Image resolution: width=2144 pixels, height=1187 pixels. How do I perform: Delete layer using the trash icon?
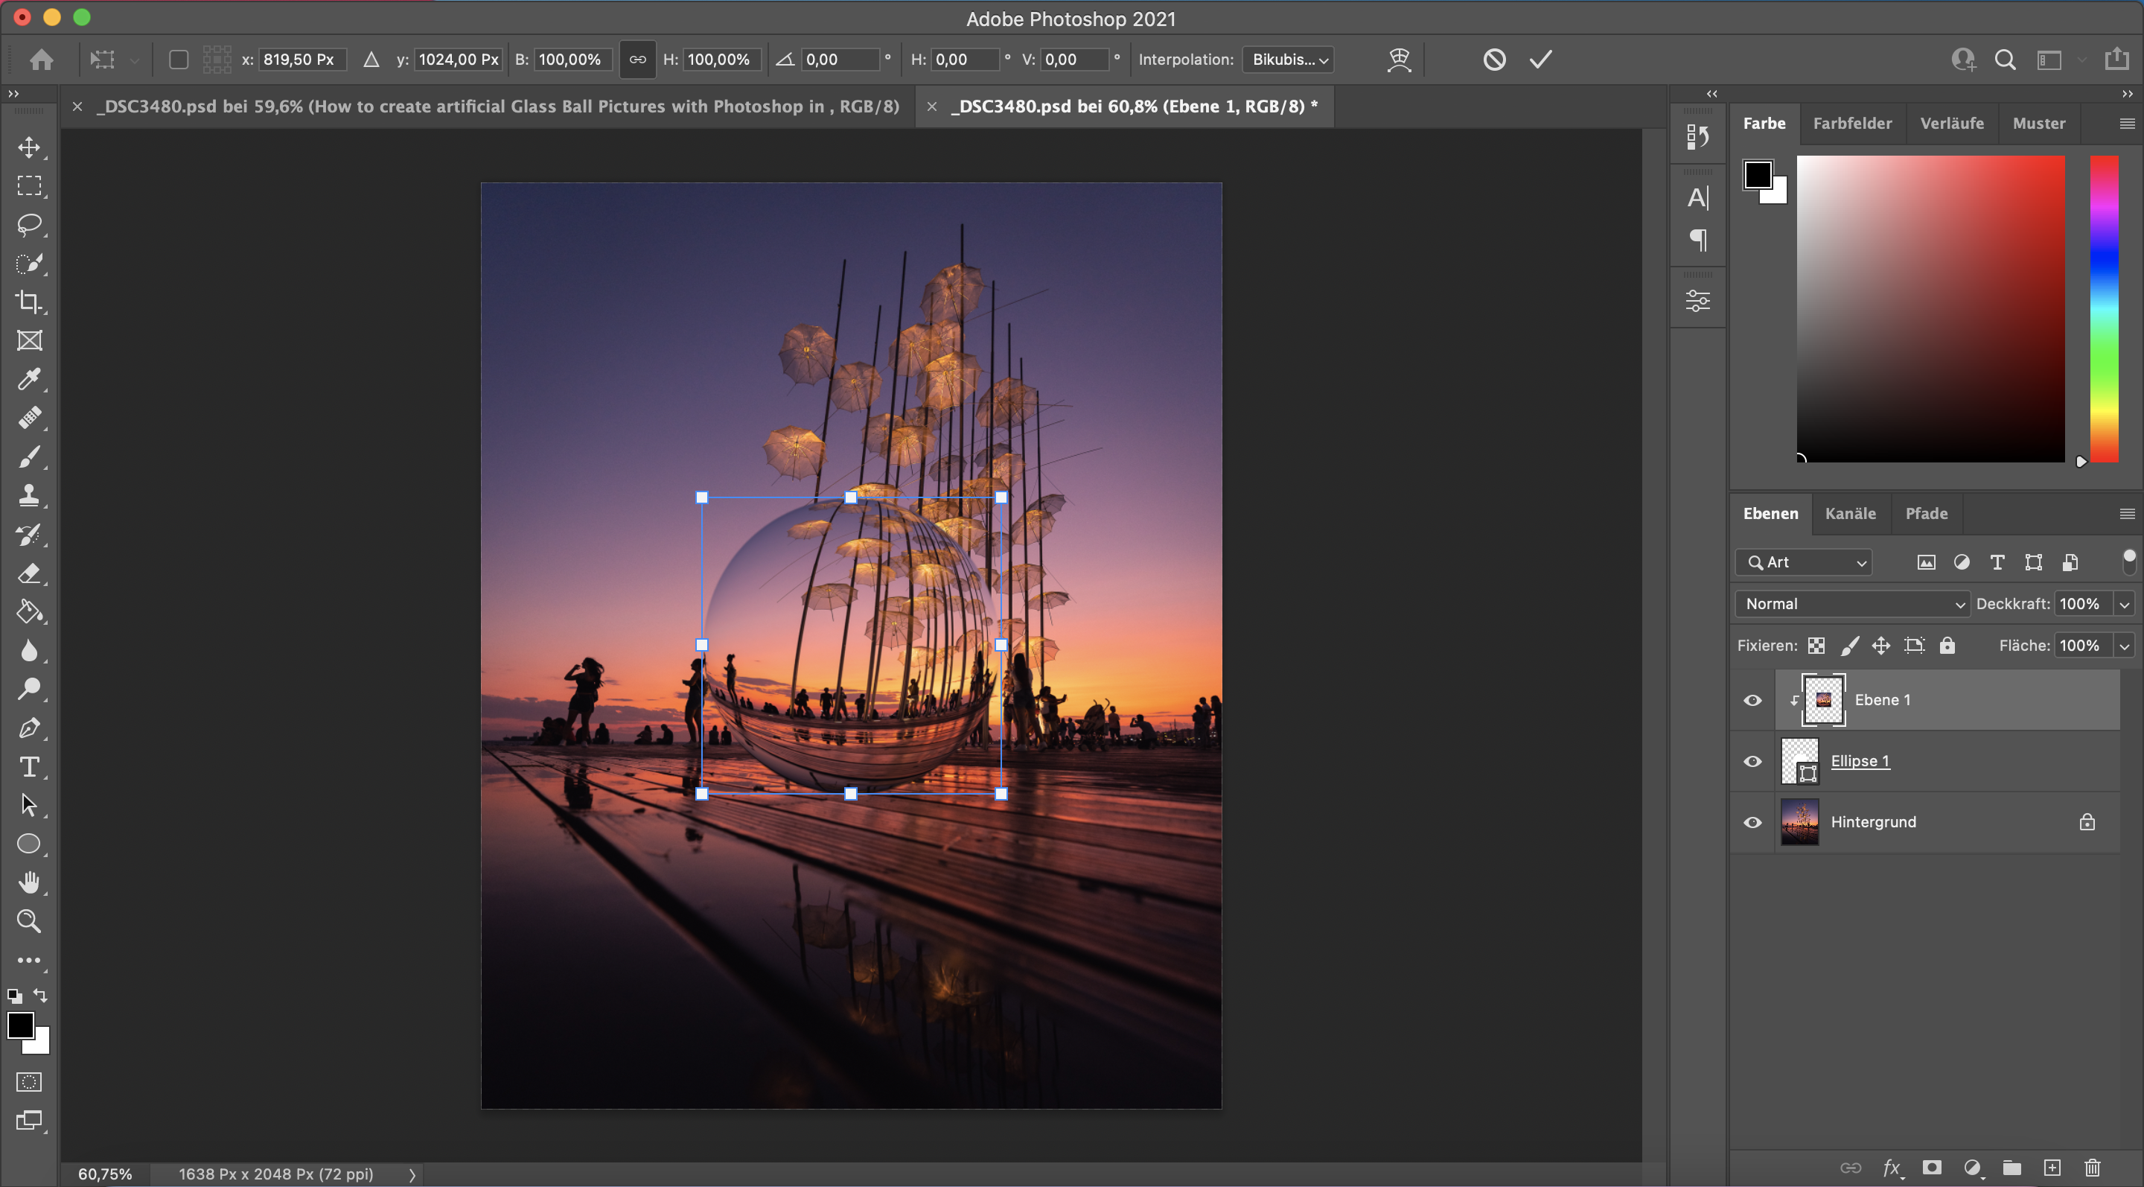pyautogui.click(x=2093, y=1167)
